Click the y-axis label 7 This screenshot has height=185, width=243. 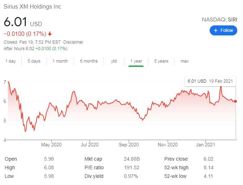pos(5,82)
